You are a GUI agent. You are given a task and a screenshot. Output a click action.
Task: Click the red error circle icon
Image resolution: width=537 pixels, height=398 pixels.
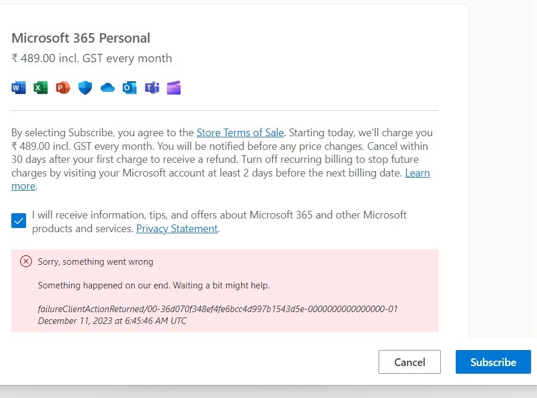26,261
